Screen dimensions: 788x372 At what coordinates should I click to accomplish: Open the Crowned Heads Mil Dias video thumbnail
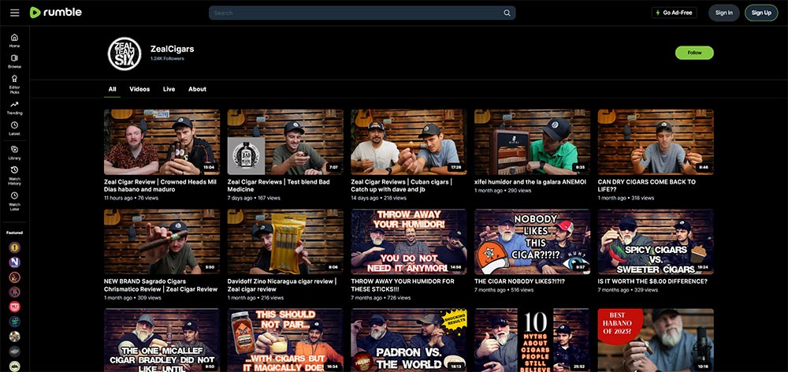(162, 142)
